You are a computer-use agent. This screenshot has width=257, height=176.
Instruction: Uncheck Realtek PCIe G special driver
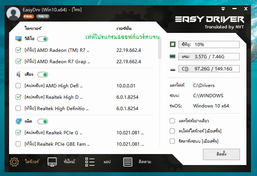pos(18,132)
